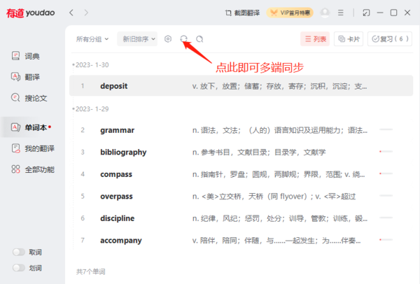420x284 pixels.
Task: Open the 新旧排序 sort dropdown
Action: [137, 39]
